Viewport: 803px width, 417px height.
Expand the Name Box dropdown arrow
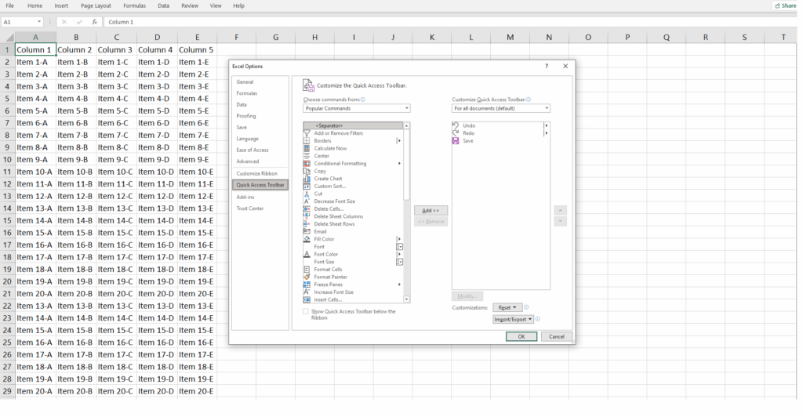pyautogui.click(x=39, y=22)
